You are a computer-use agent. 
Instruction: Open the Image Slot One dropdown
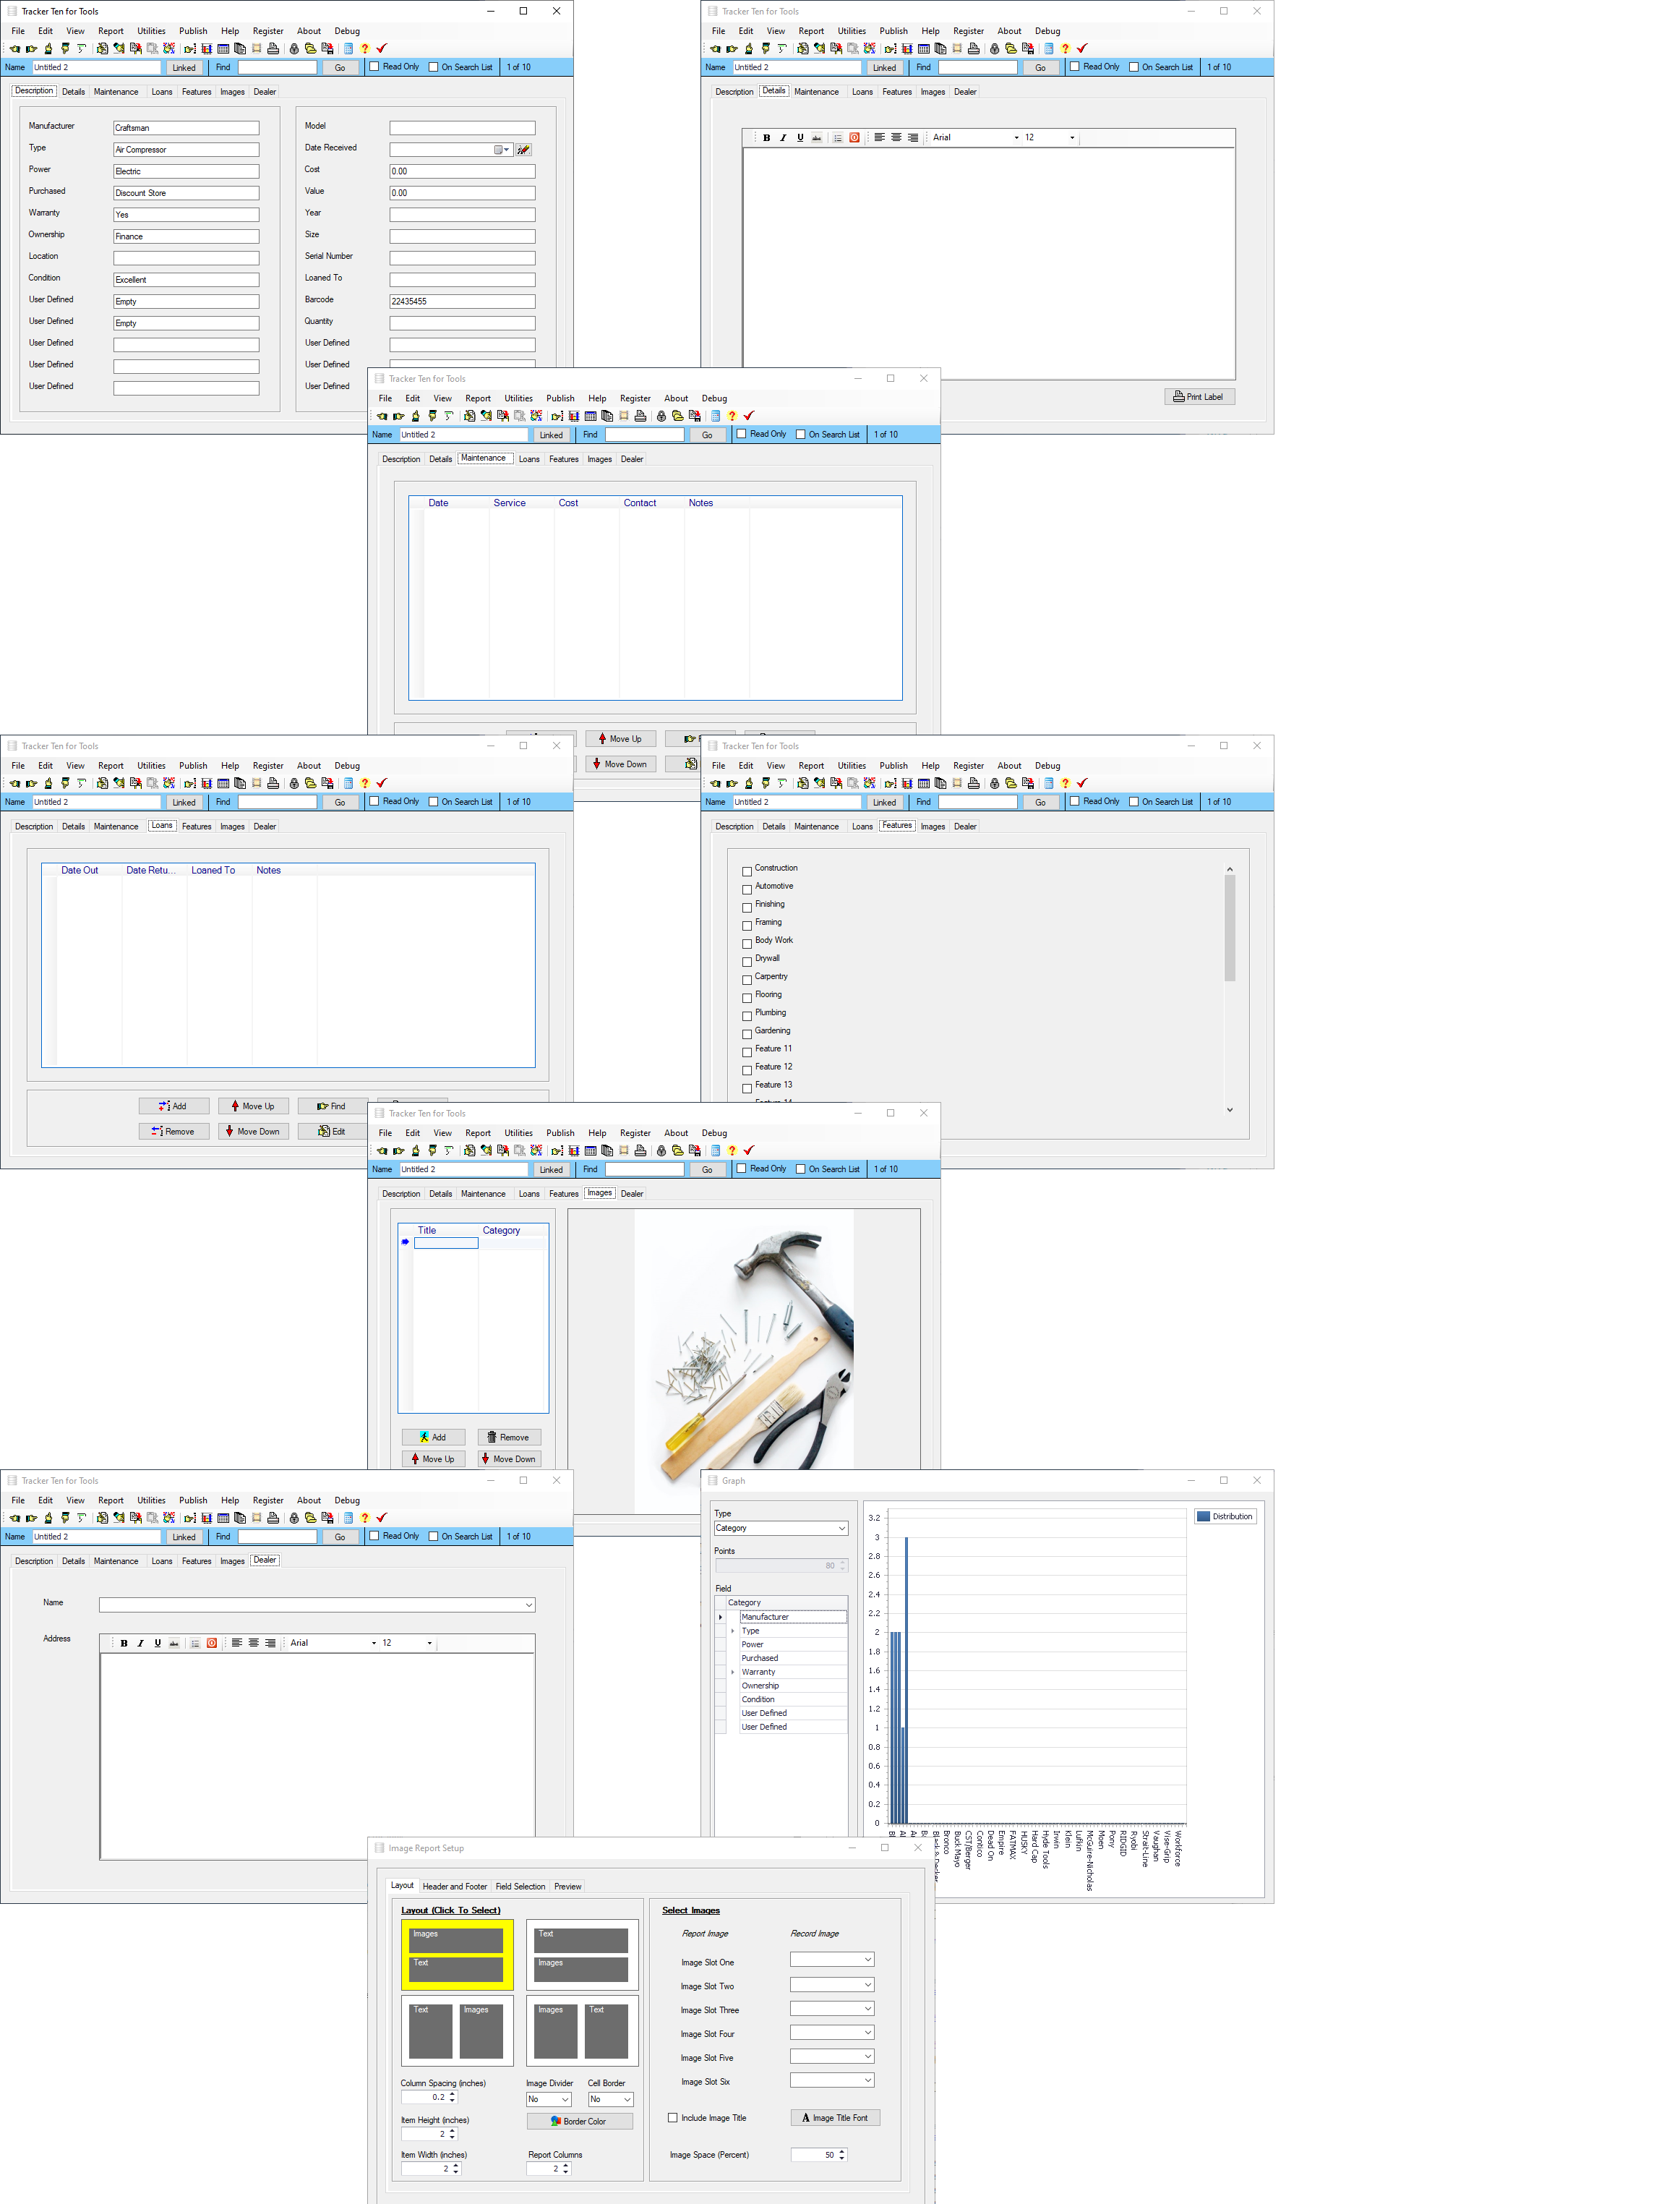(x=867, y=1959)
